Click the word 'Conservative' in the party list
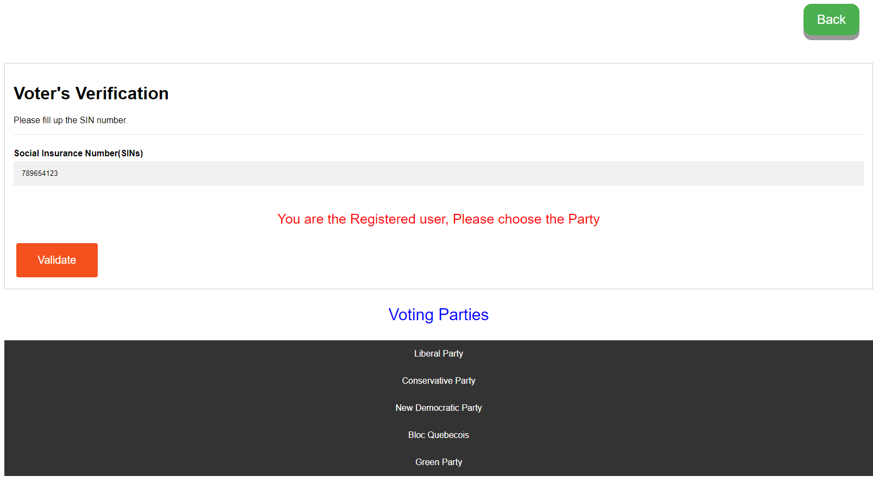The width and height of the screenshot is (873, 489). pyautogui.click(x=427, y=381)
